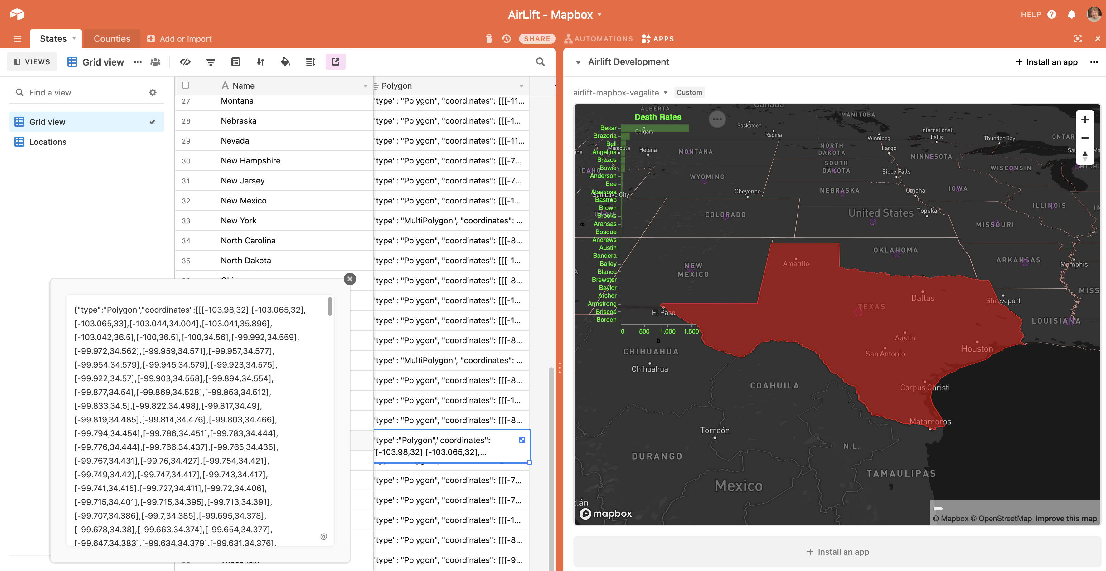The image size is (1106, 571).
Task: Click the grid vertical scrollbar
Action: click(551, 468)
